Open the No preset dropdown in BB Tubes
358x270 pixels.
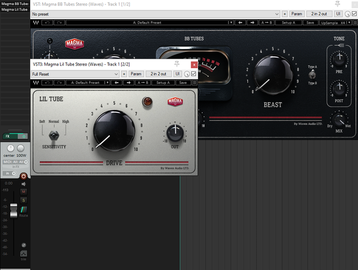click(x=156, y=14)
